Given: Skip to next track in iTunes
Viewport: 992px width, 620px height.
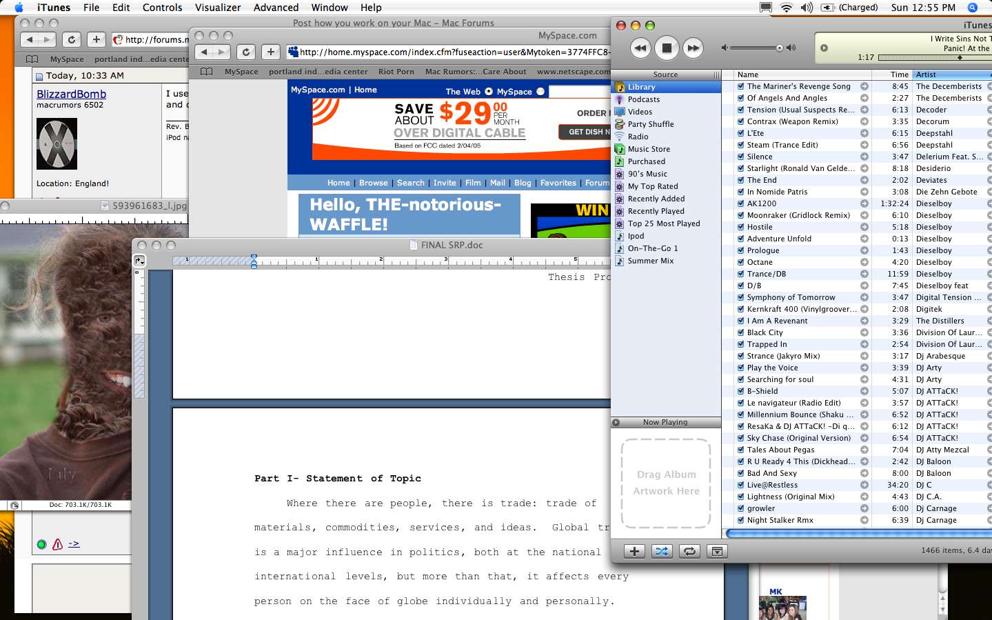Looking at the screenshot, I should coord(693,48).
